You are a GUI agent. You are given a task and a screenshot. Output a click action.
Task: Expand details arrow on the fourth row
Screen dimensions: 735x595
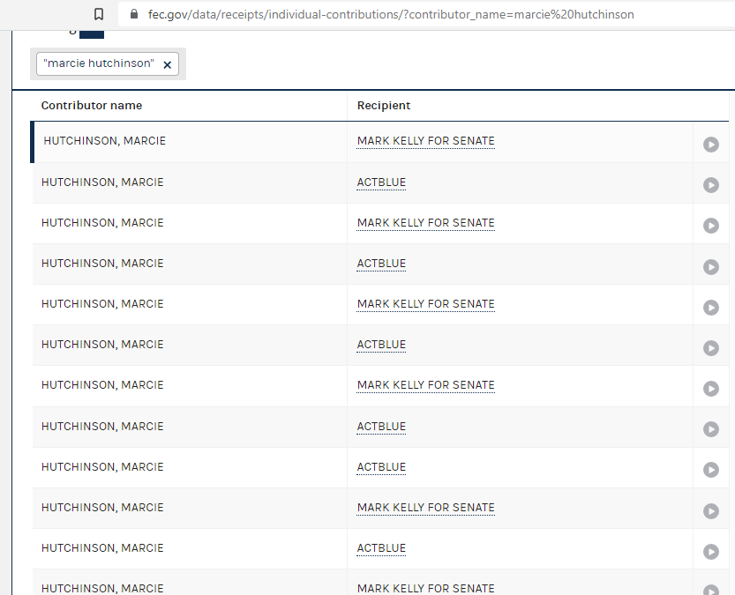(x=710, y=267)
